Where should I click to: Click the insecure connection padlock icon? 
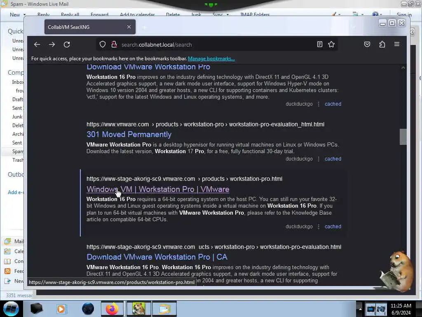pyautogui.click(x=114, y=45)
